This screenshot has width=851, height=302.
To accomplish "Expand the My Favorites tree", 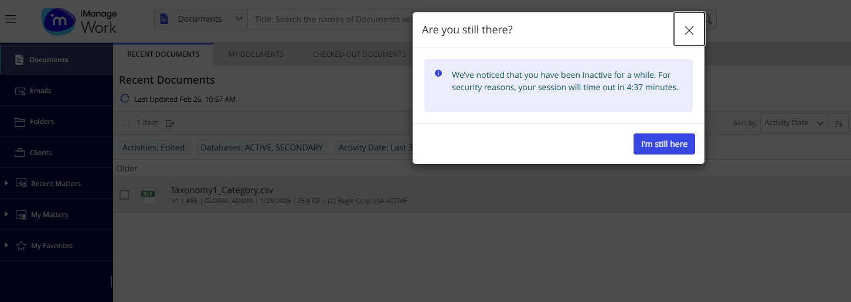I will click(x=6, y=245).
